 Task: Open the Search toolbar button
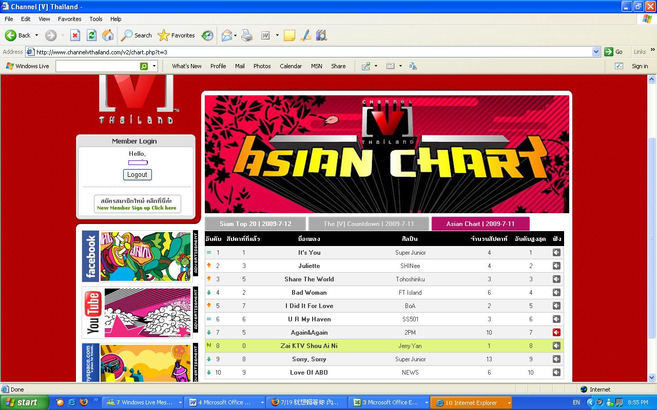[136, 35]
